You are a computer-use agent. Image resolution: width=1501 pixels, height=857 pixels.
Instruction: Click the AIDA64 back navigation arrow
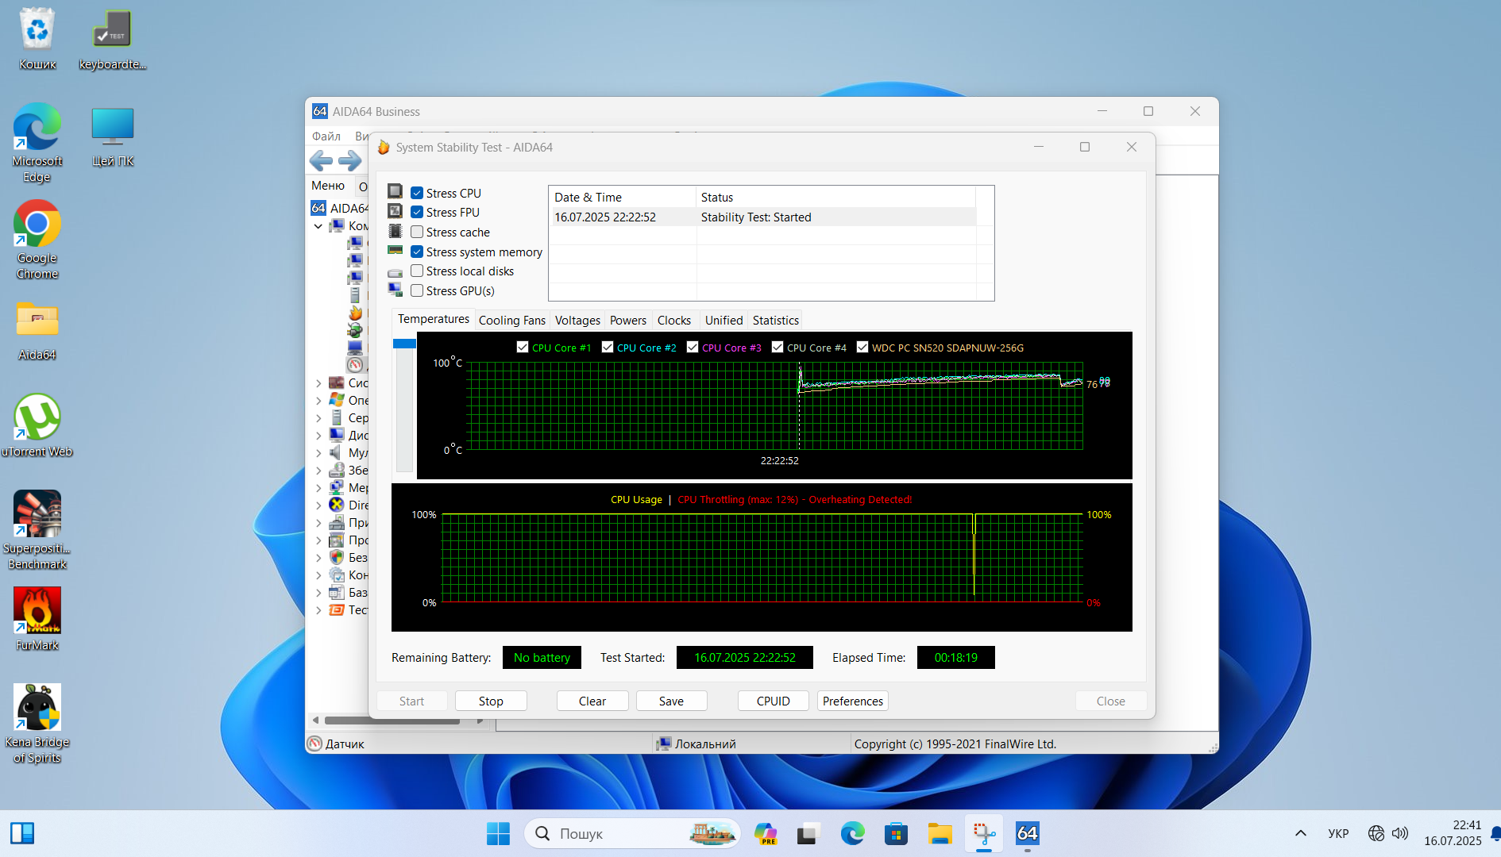click(321, 161)
